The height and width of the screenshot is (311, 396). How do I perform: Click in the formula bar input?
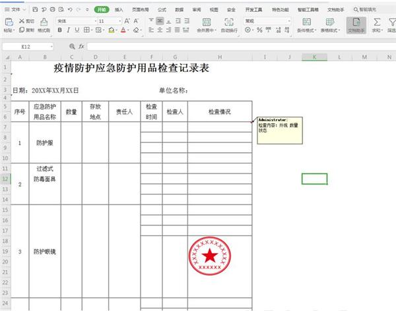[x=241, y=46]
